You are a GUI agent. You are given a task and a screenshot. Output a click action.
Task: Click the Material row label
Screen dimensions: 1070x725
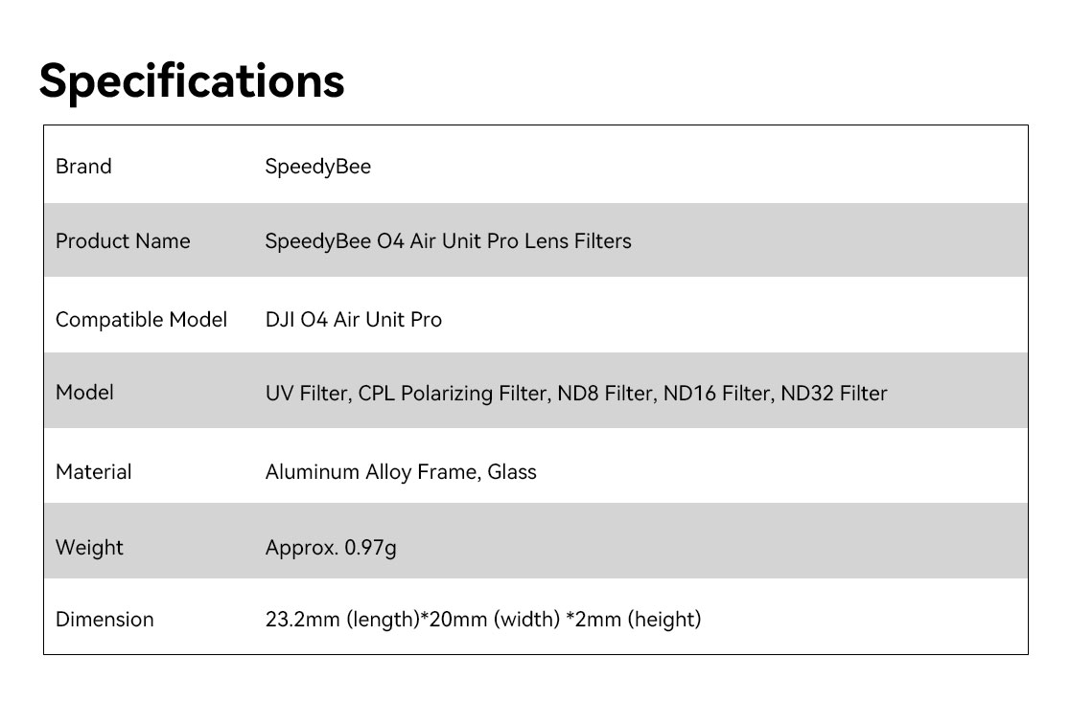point(93,472)
